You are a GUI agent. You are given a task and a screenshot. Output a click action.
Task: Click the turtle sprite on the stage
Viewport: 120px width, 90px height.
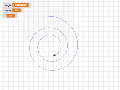[x=54, y=55]
